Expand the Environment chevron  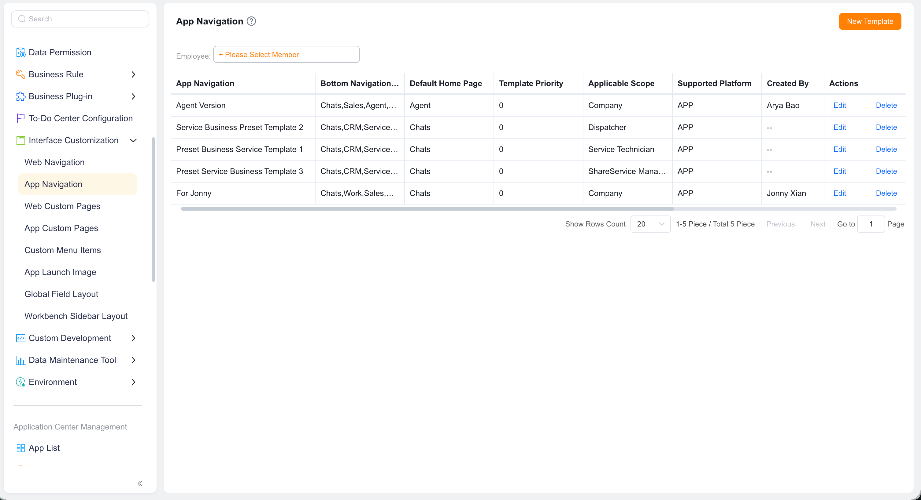(x=133, y=382)
